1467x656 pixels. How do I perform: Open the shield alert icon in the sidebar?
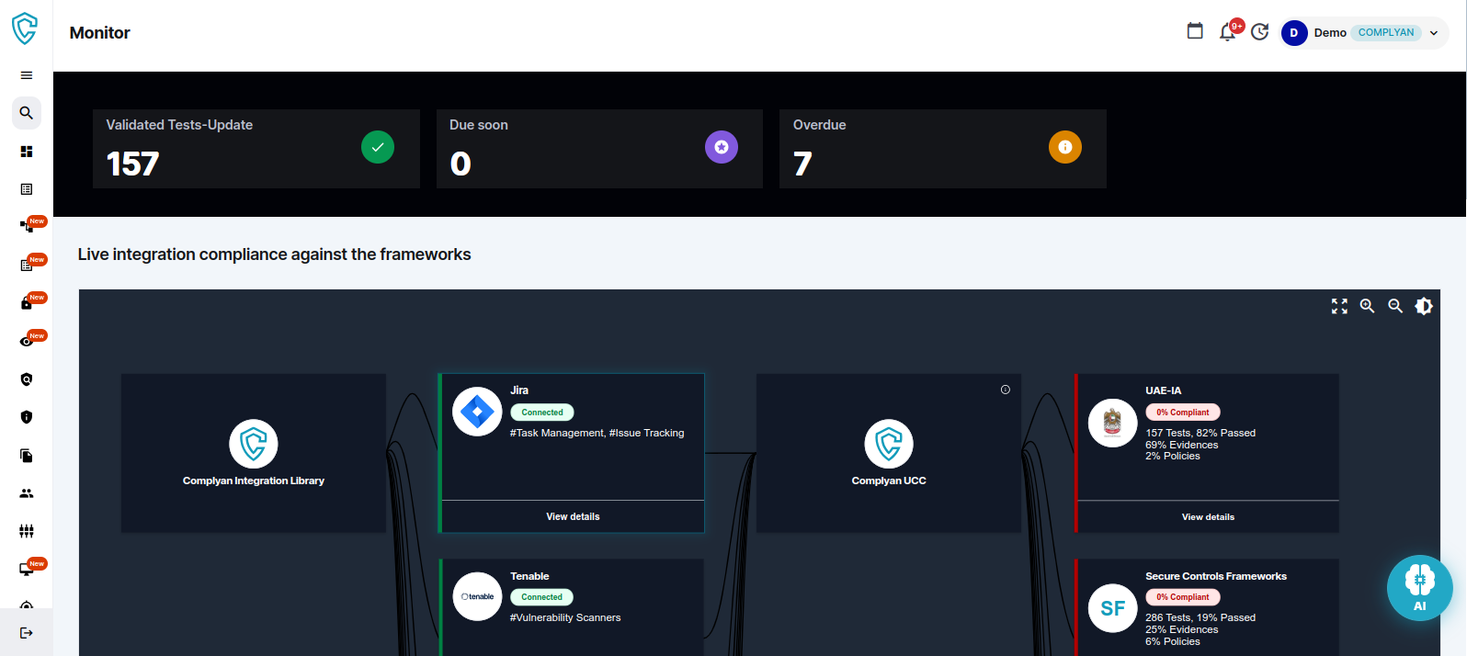click(27, 417)
